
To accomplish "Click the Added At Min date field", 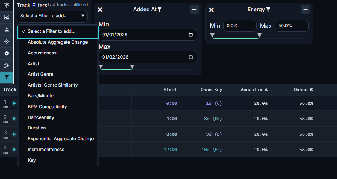I will click(148, 35).
